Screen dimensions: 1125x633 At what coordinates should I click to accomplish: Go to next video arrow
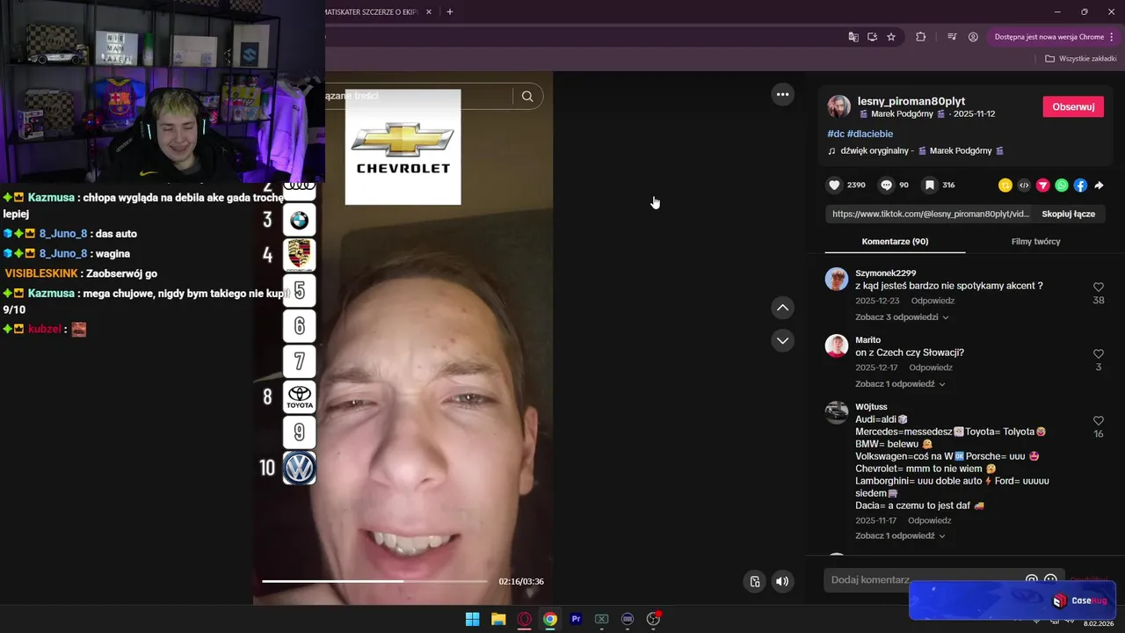782,340
